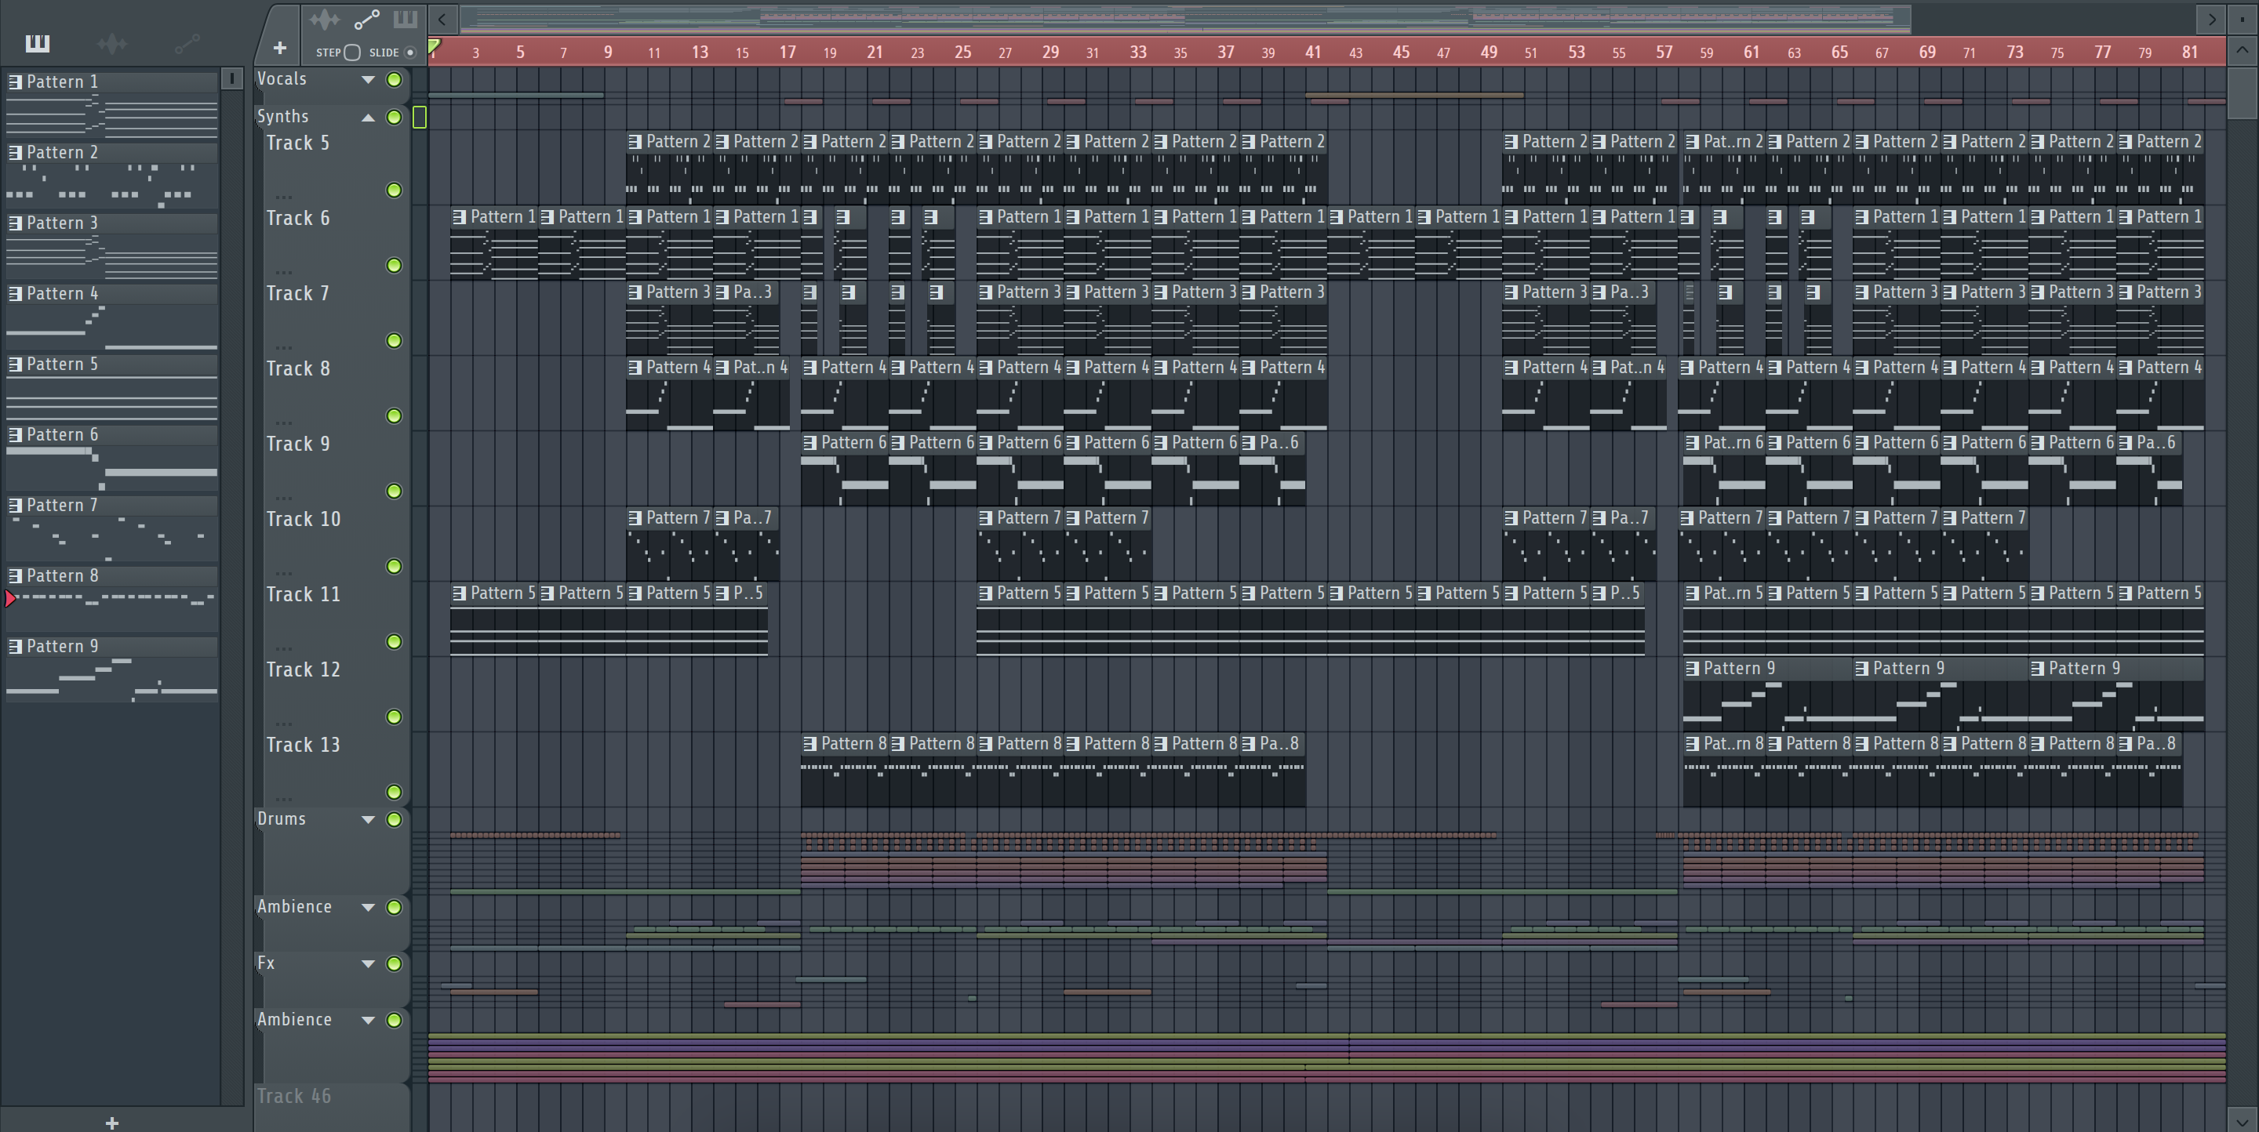This screenshot has height=1132, width=2259.
Task: Select the piano roll pattern filter icon
Action: tap(38, 43)
